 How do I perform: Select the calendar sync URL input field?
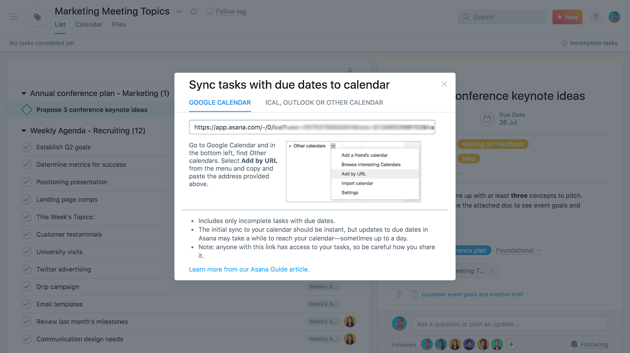click(312, 127)
